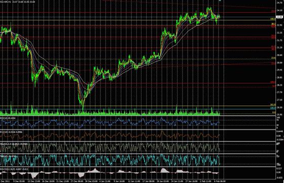Screen dimensions: 284x183
Task: Click the 13 Dec 23:00 time label
Action: (33, 181)
